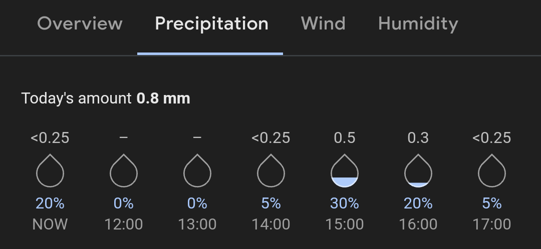Open the Humidity tab
Screen dimensions: 541x249
pos(418,24)
